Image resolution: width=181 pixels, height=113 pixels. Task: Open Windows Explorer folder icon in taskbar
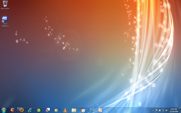coord(74,110)
